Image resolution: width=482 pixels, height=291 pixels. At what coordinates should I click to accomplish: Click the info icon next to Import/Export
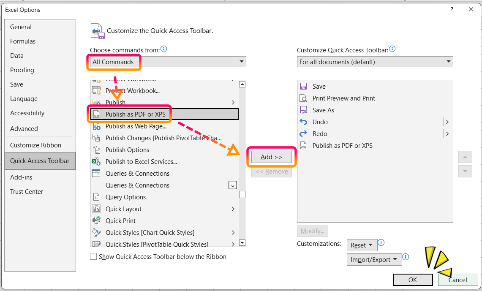pos(406,257)
